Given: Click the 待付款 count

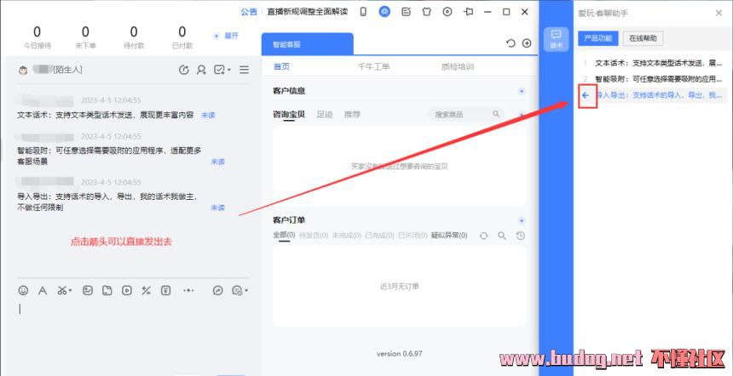Looking at the screenshot, I should (x=134, y=31).
